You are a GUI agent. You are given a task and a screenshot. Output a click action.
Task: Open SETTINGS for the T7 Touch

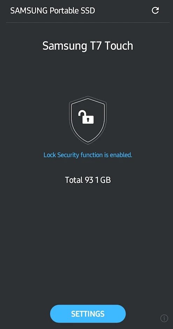[x=88, y=314]
